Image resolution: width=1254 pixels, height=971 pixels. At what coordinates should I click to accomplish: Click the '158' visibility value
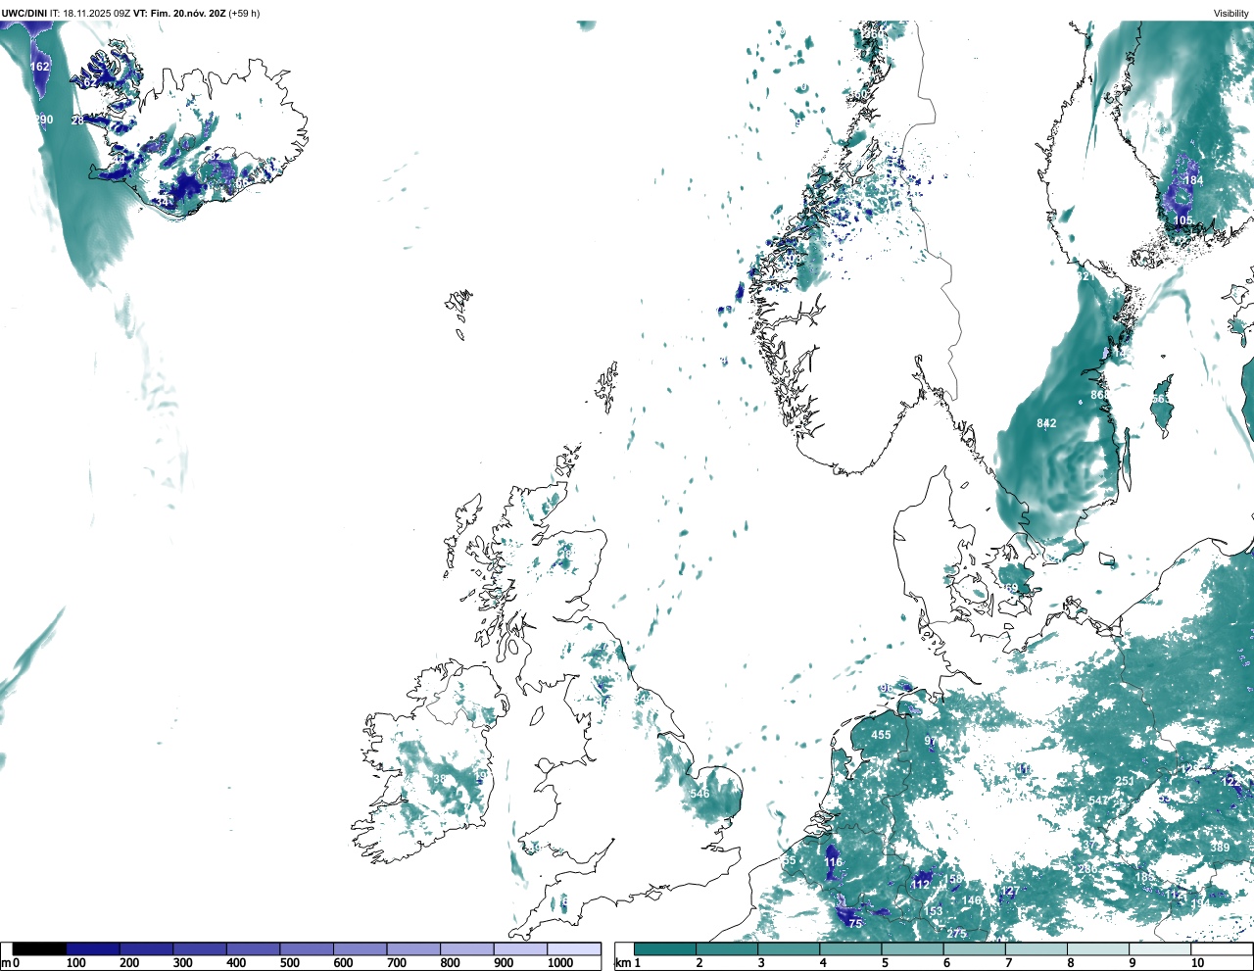point(954,880)
